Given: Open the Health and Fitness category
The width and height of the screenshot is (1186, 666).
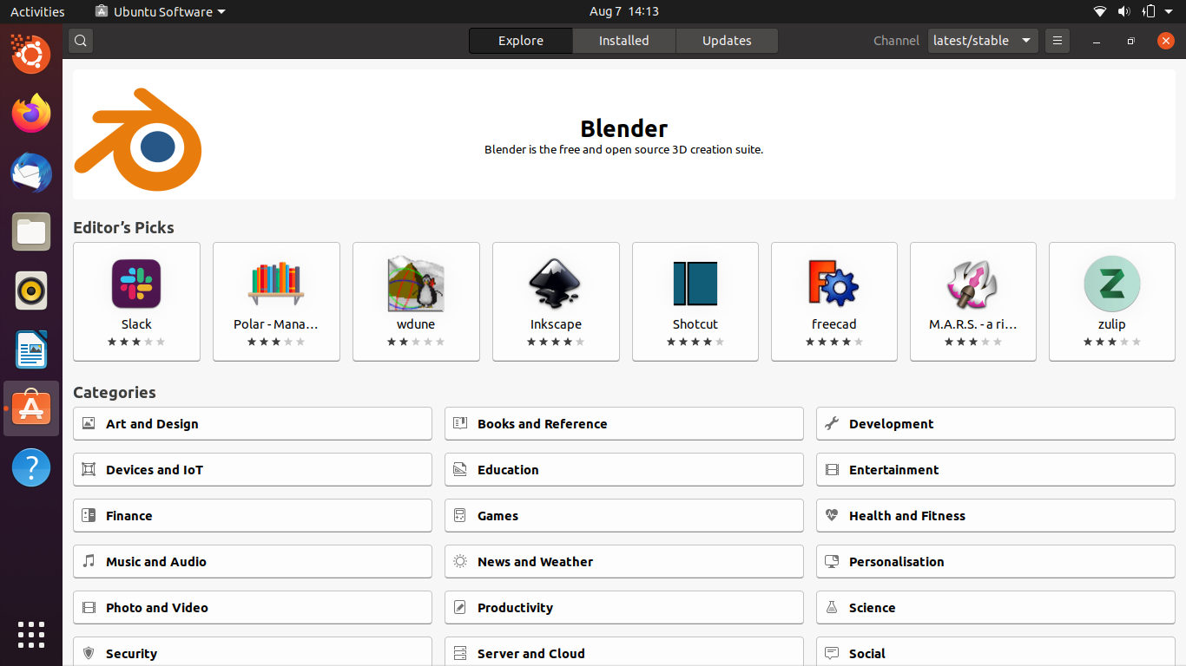Looking at the screenshot, I should tap(996, 515).
